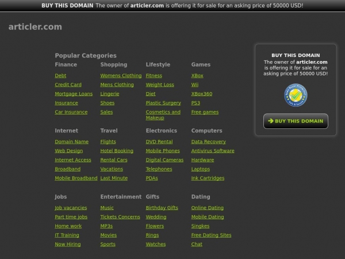Open the Hardware link under Computers

coord(202,160)
